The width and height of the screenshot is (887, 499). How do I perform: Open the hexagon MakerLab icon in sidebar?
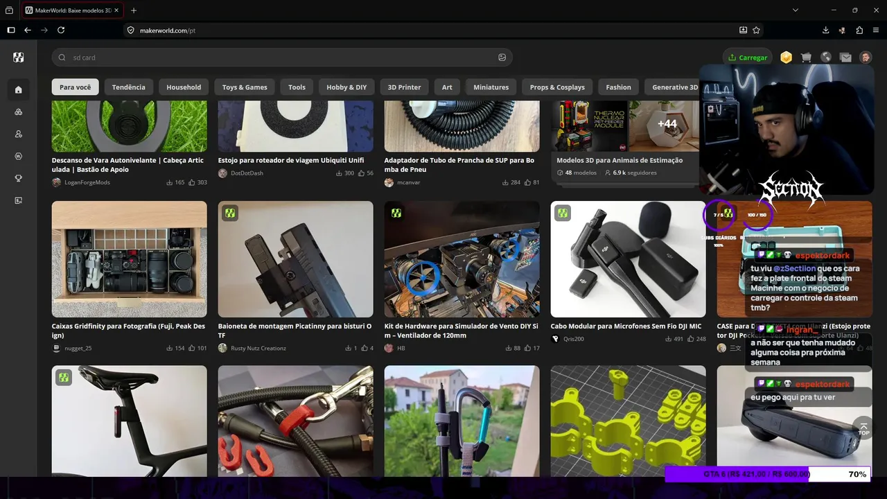click(18, 156)
